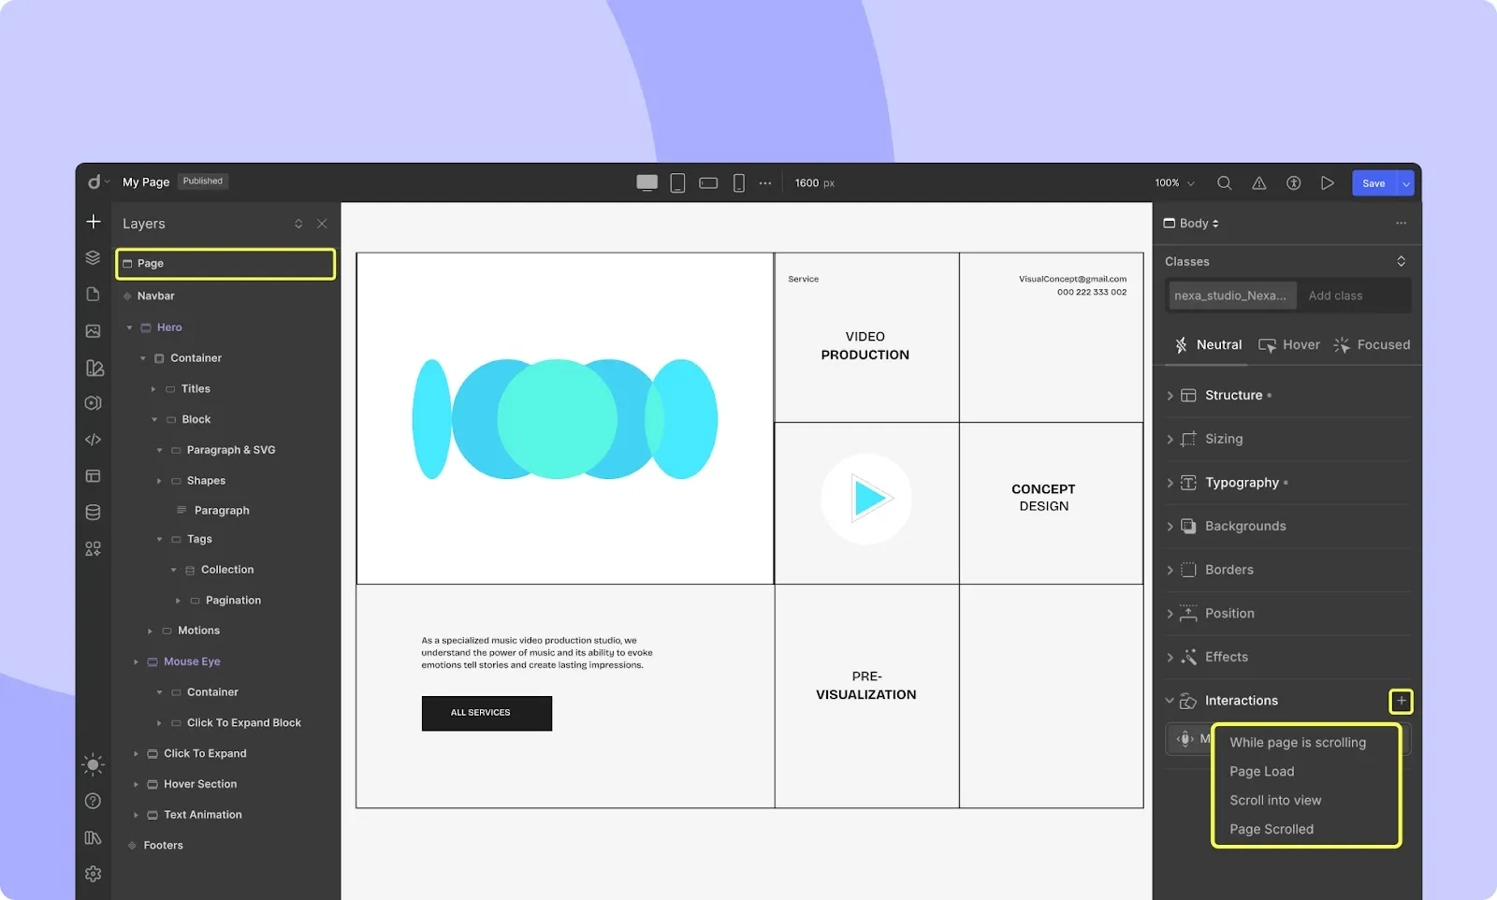The height and width of the screenshot is (900, 1497).
Task: Select the Mouse Eye layer
Action: (x=192, y=661)
